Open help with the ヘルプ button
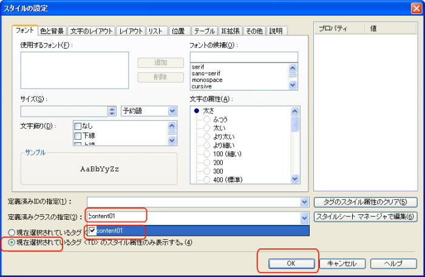 pyautogui.click(x=393, y=264)
